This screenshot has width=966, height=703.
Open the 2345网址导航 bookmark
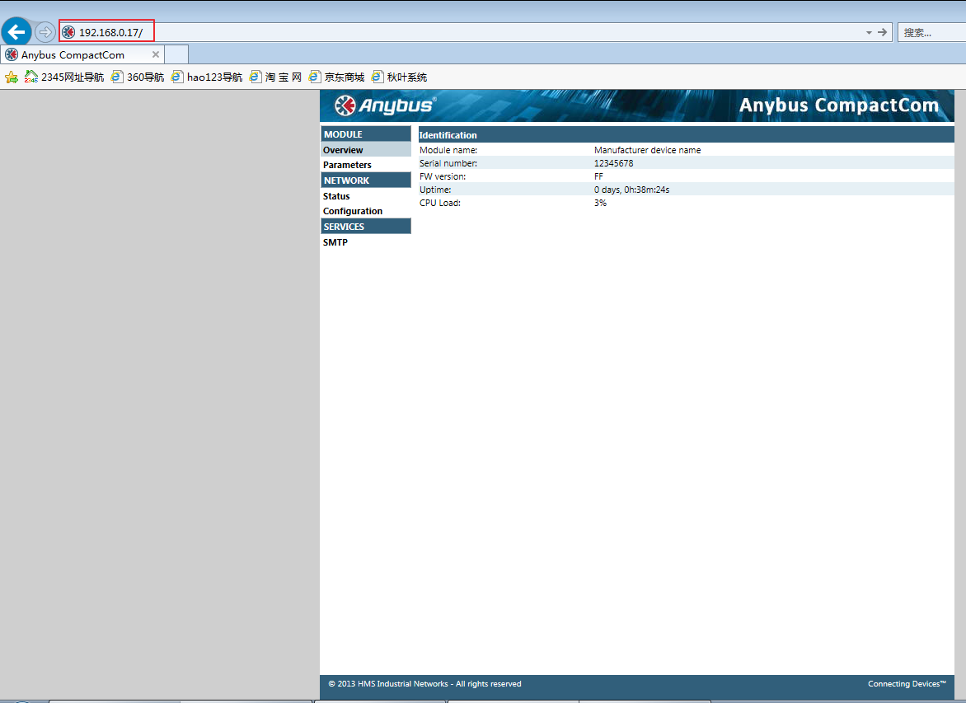(x=64, y=77)
